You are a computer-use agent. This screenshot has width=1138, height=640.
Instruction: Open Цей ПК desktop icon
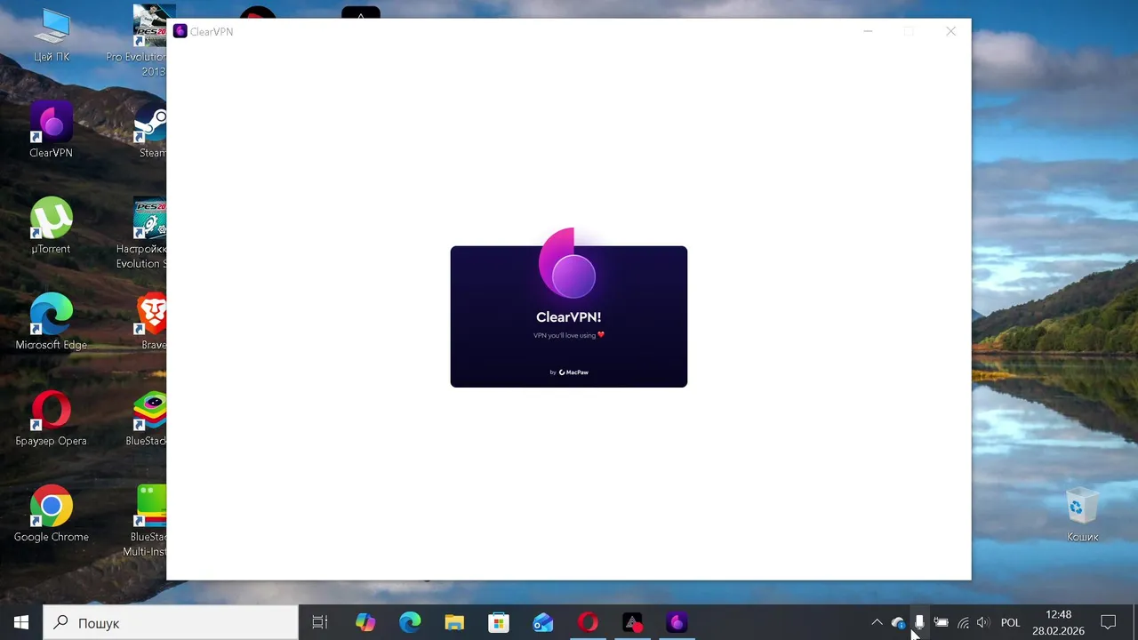[51, 34]
